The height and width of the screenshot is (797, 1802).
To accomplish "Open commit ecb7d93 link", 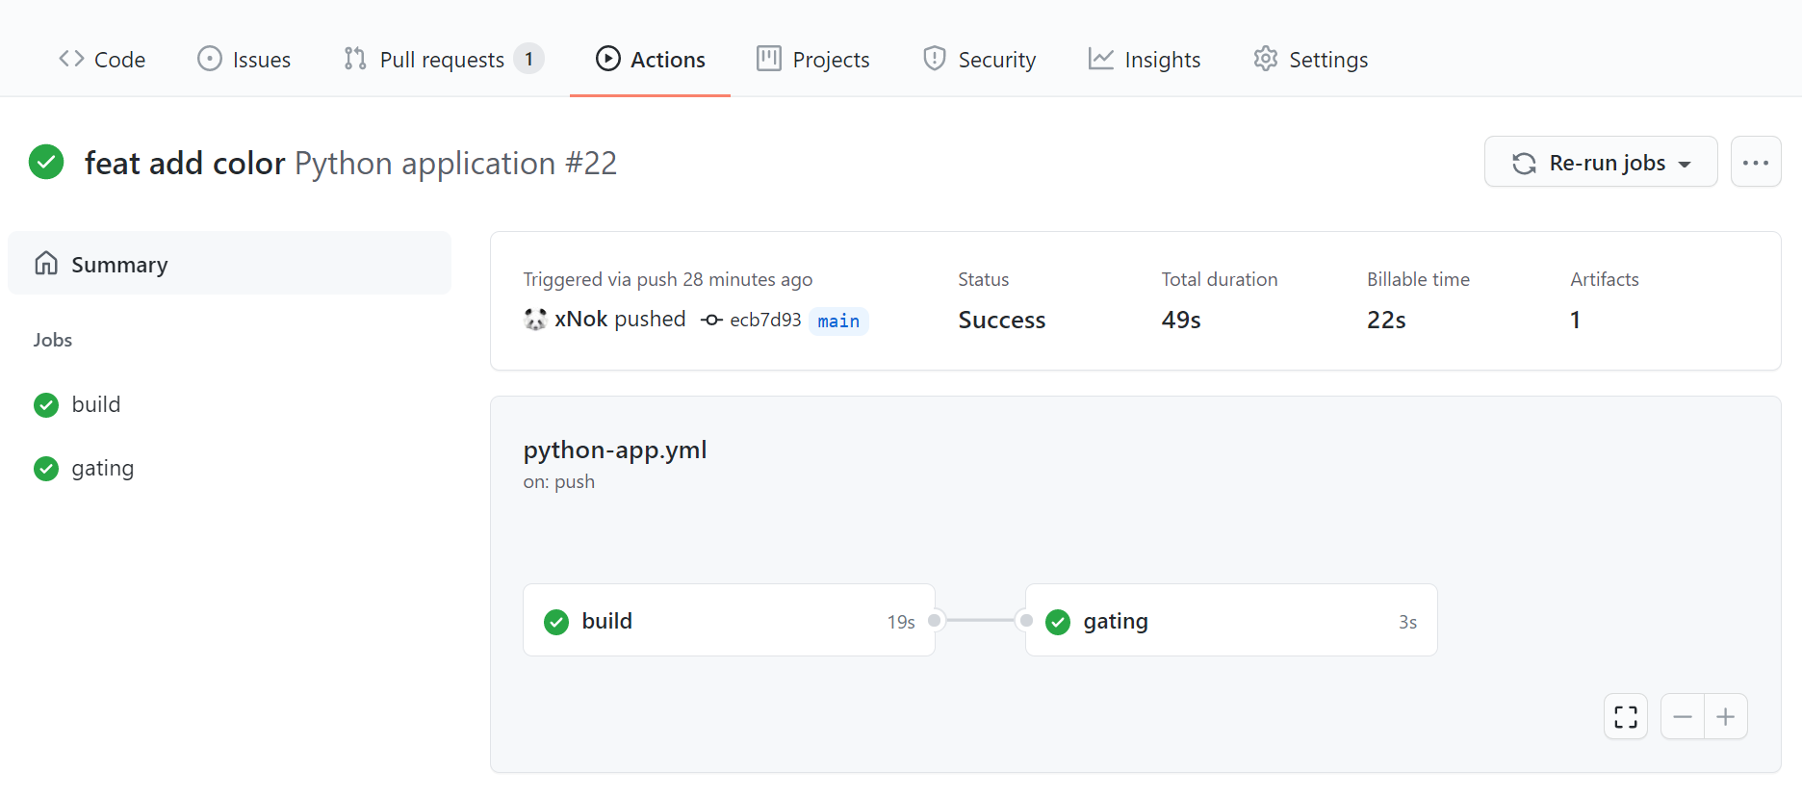I will click(765, 321).
